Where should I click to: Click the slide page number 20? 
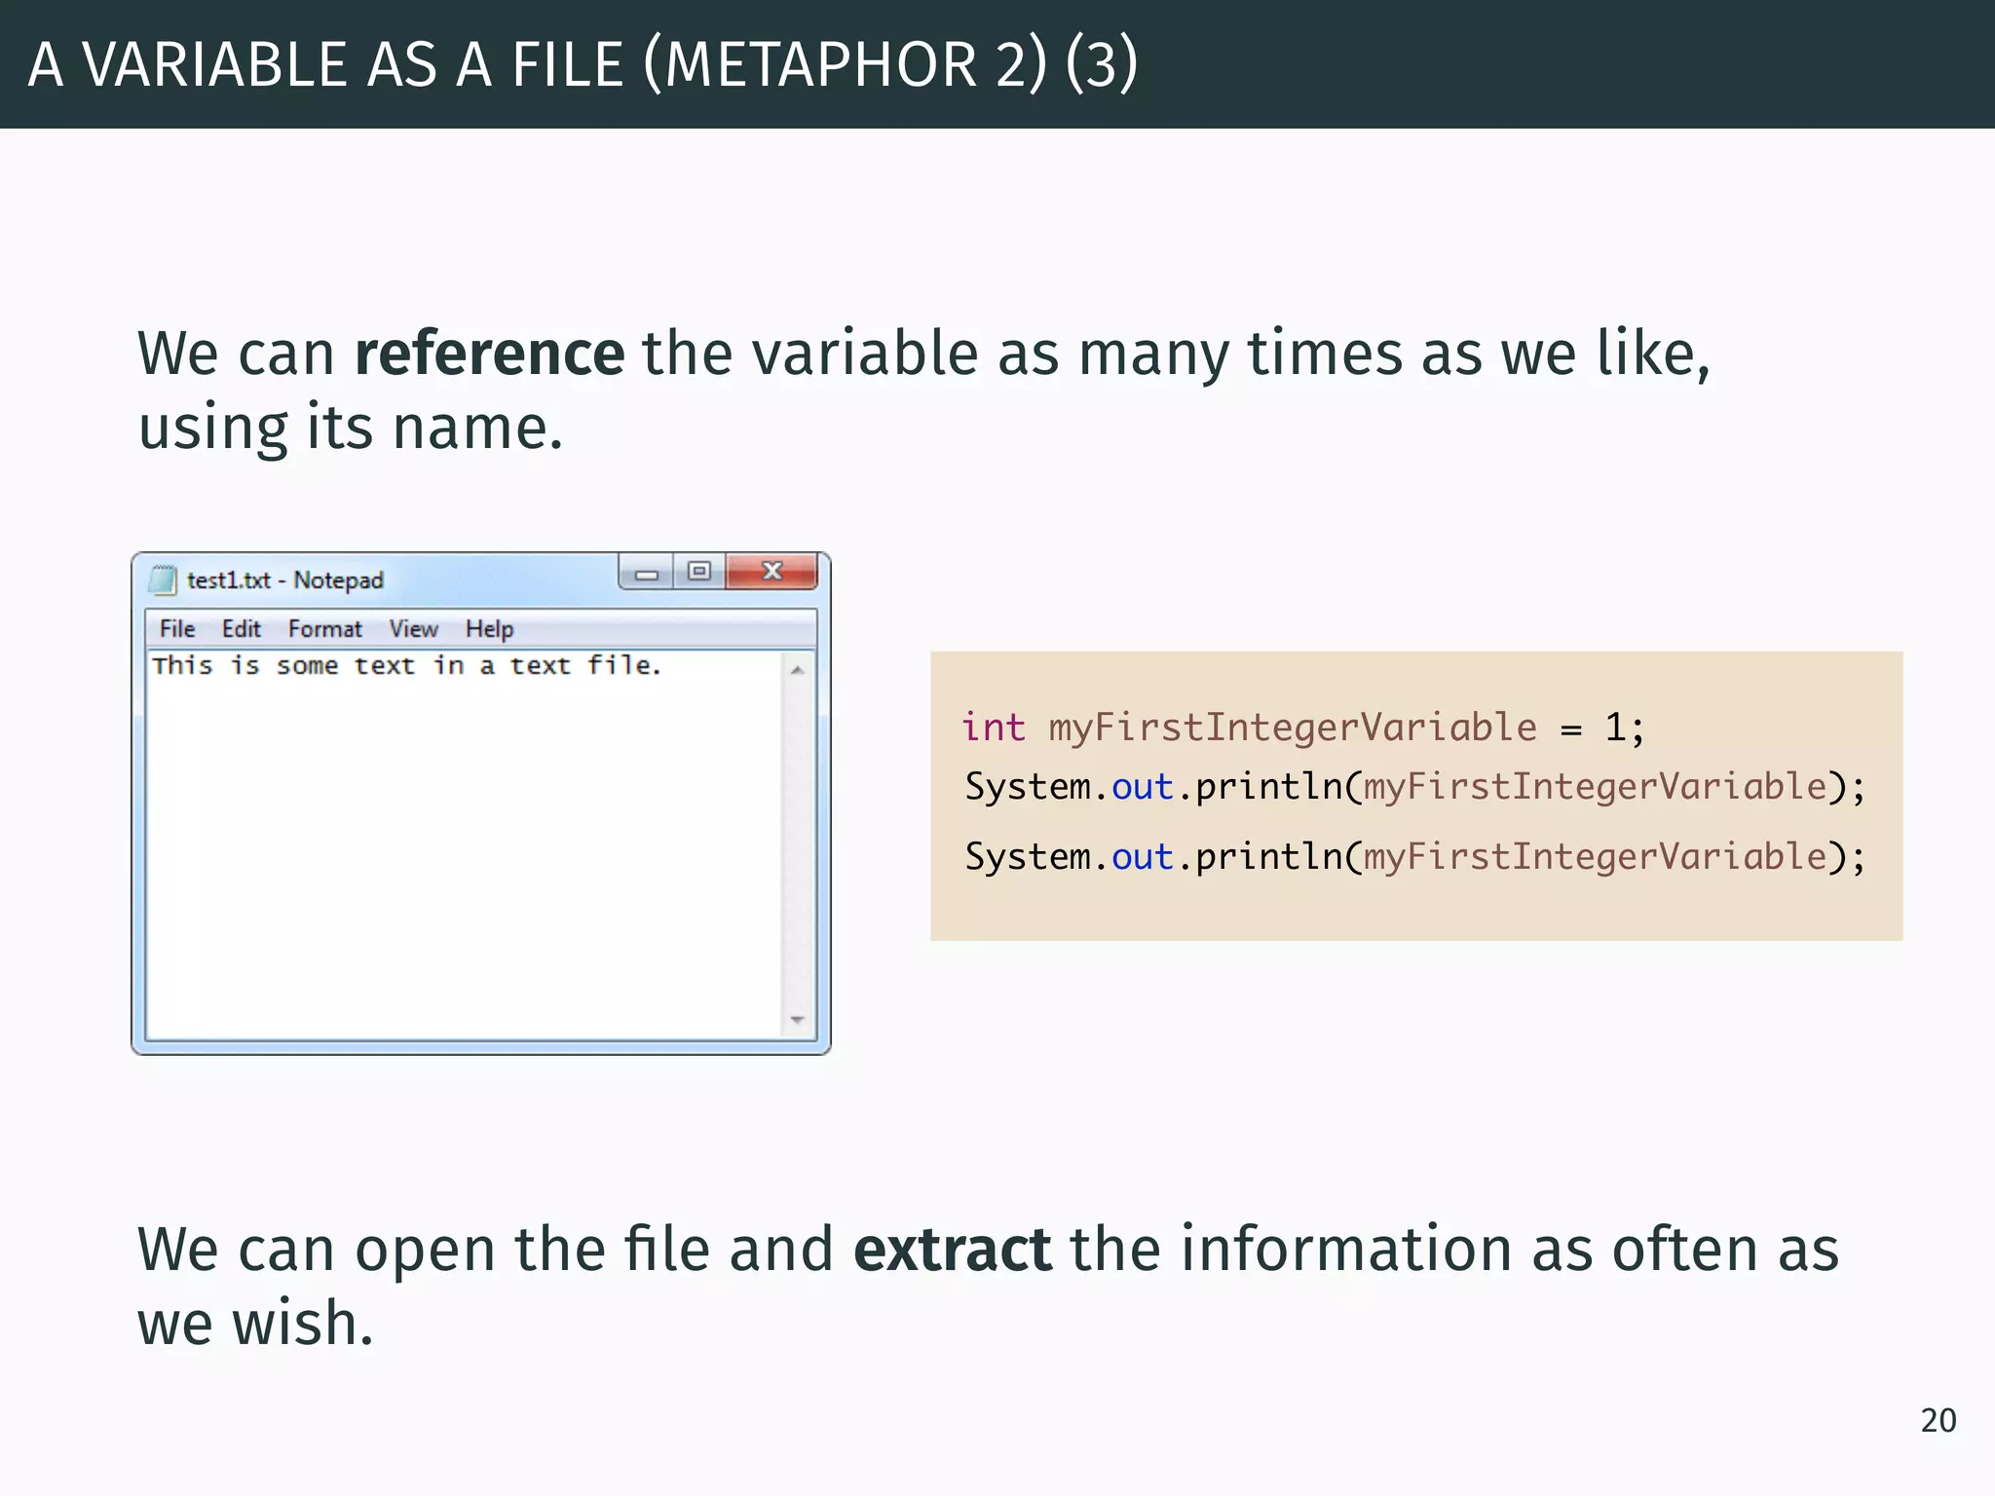tap(1939, 1420)
